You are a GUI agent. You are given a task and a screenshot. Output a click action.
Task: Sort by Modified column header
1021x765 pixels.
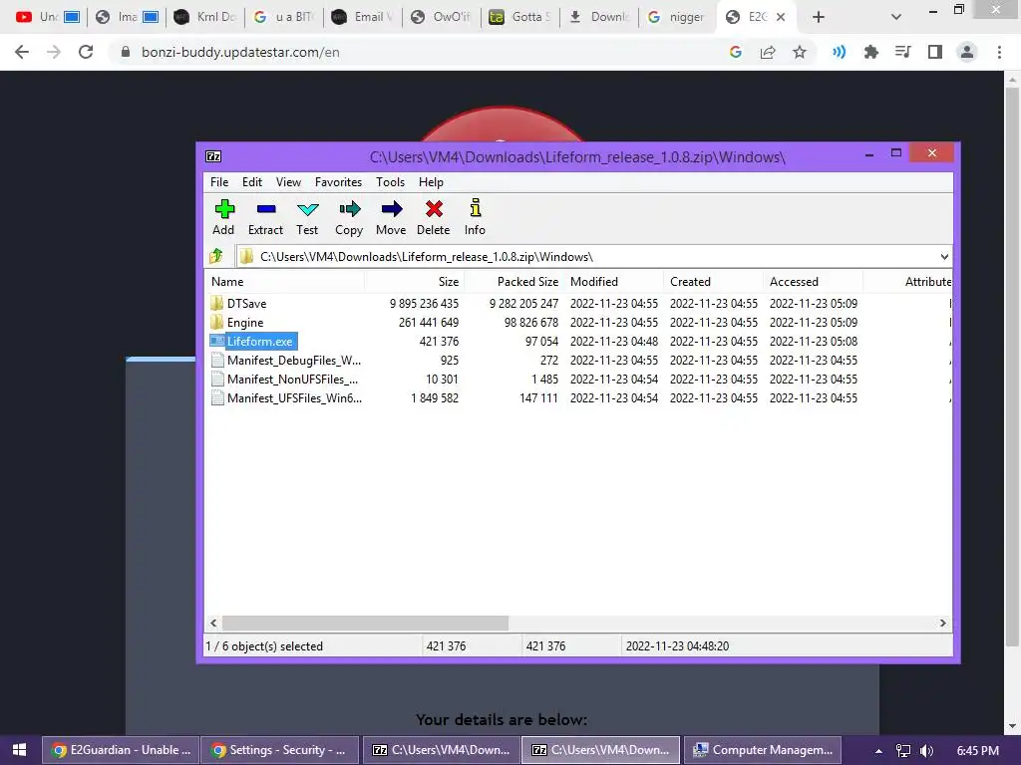coord(613,282)
